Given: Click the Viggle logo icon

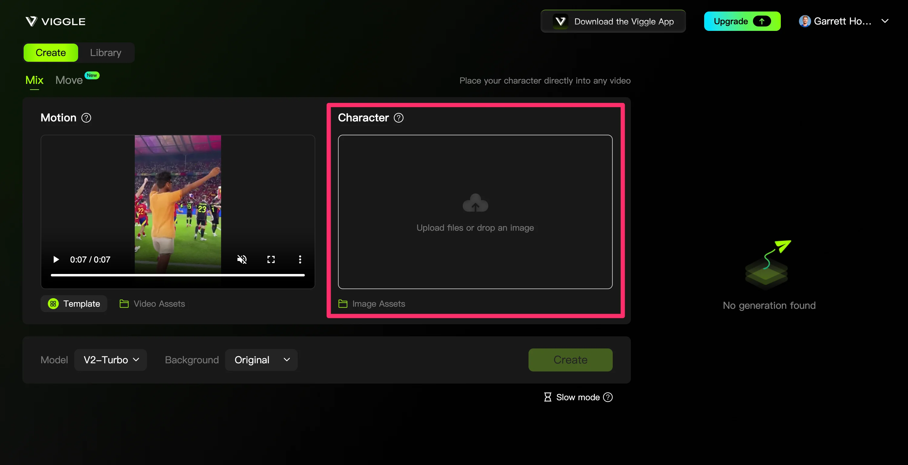Looking at the screenshot, I should coord(31,21).
